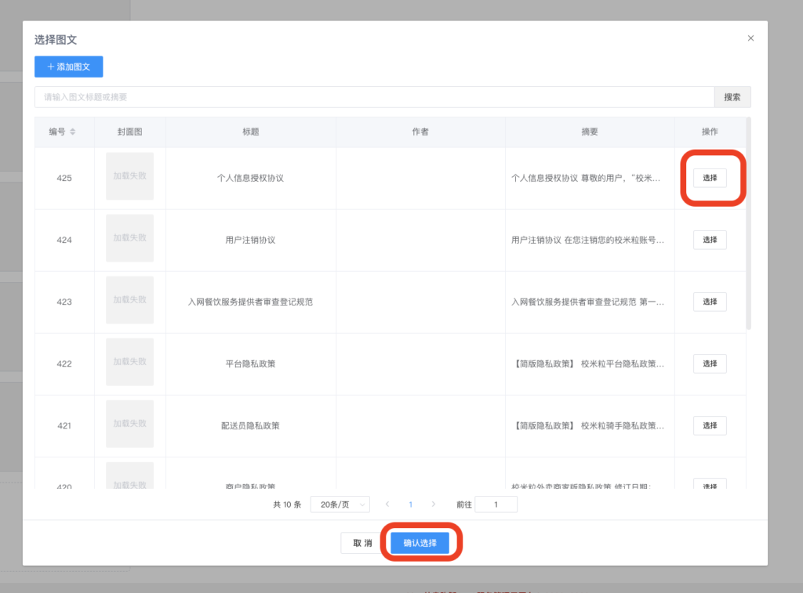Click the plus icon on 添加图文 button
The width and height of the screenshot is (803, 593).
[x=52, y=67]
